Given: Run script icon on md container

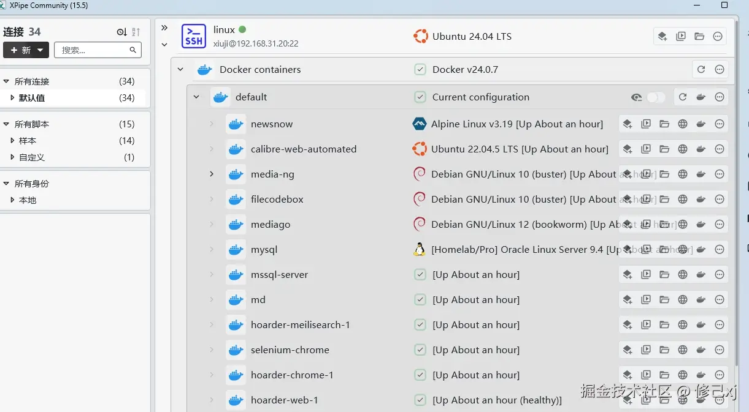Looking at the screenshot, I should click(646, 300).
